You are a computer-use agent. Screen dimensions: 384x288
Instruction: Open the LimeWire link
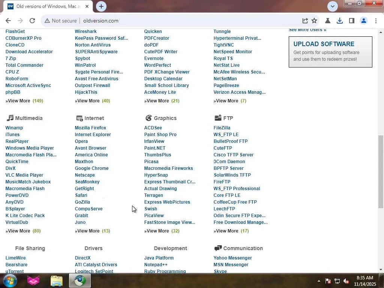tap(15, 258)
